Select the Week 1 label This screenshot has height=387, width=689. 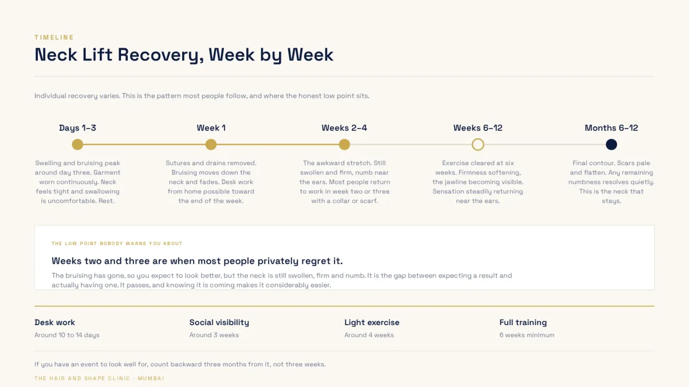211,128
